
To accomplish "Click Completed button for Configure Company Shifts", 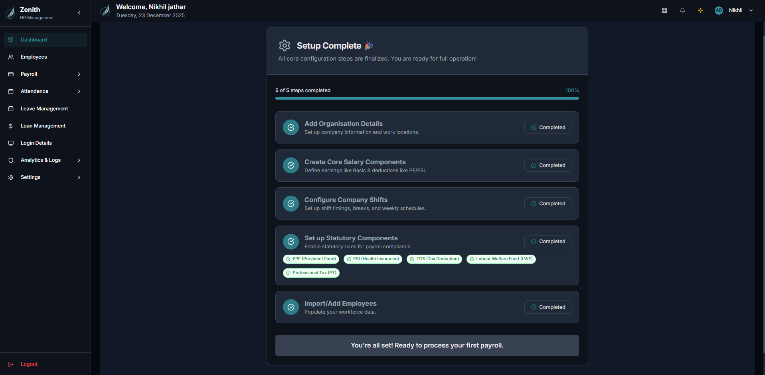I will [548, 204].
